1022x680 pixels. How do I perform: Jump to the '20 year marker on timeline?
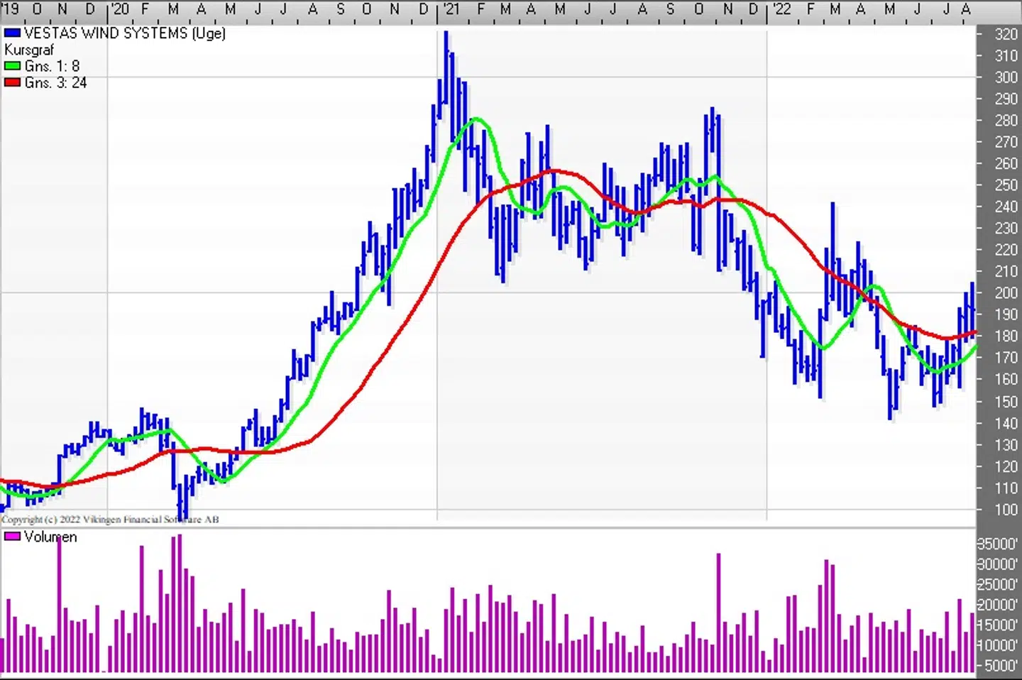pyautogui.click(x=120, y=9)
